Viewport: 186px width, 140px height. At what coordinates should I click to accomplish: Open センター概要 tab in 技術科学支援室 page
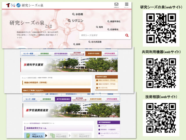[28, 54]
